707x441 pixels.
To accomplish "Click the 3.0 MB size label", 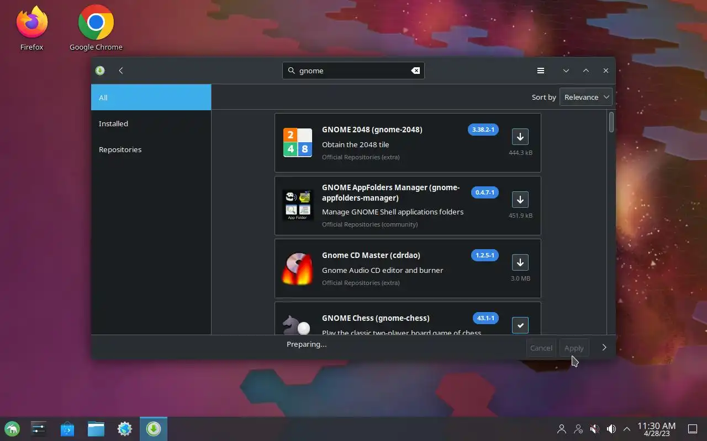I will tap(520, 278).
